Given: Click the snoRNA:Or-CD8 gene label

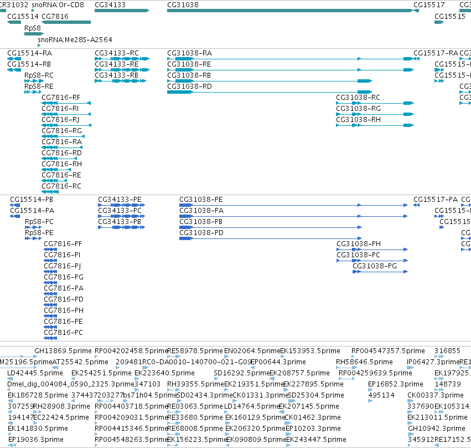Looking at the screenshot, I should (x=58, y=5).
